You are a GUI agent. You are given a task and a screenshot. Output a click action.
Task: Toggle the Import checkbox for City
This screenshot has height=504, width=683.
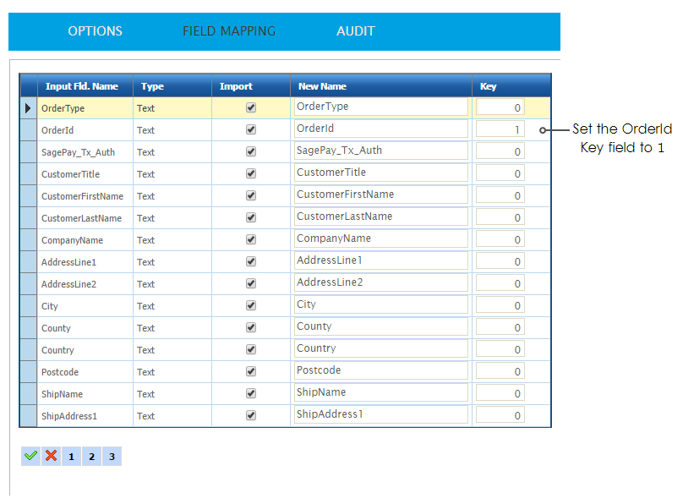(x=250, y=306)
